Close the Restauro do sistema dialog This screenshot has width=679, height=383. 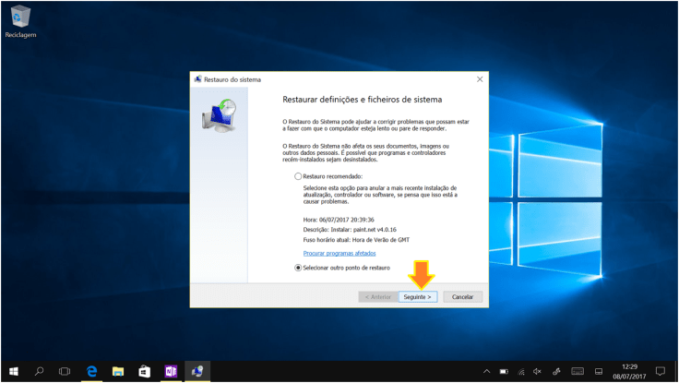coord(479,79)
